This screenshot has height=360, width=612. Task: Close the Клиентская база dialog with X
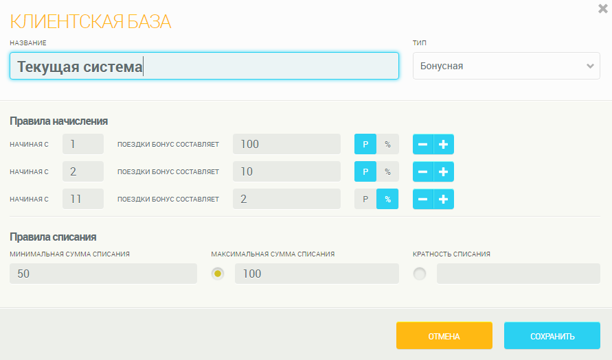[x=603, y=9]
